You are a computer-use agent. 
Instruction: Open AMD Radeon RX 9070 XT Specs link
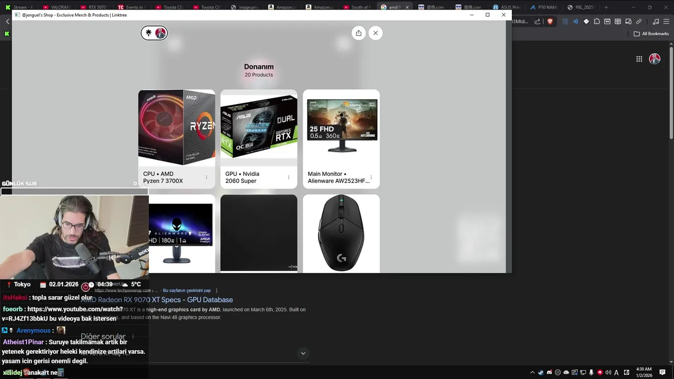click(x=157, y=300)
